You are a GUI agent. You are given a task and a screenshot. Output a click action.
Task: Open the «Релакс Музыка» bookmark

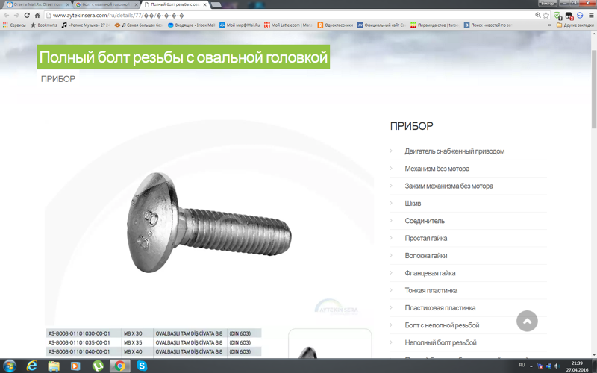85,25
